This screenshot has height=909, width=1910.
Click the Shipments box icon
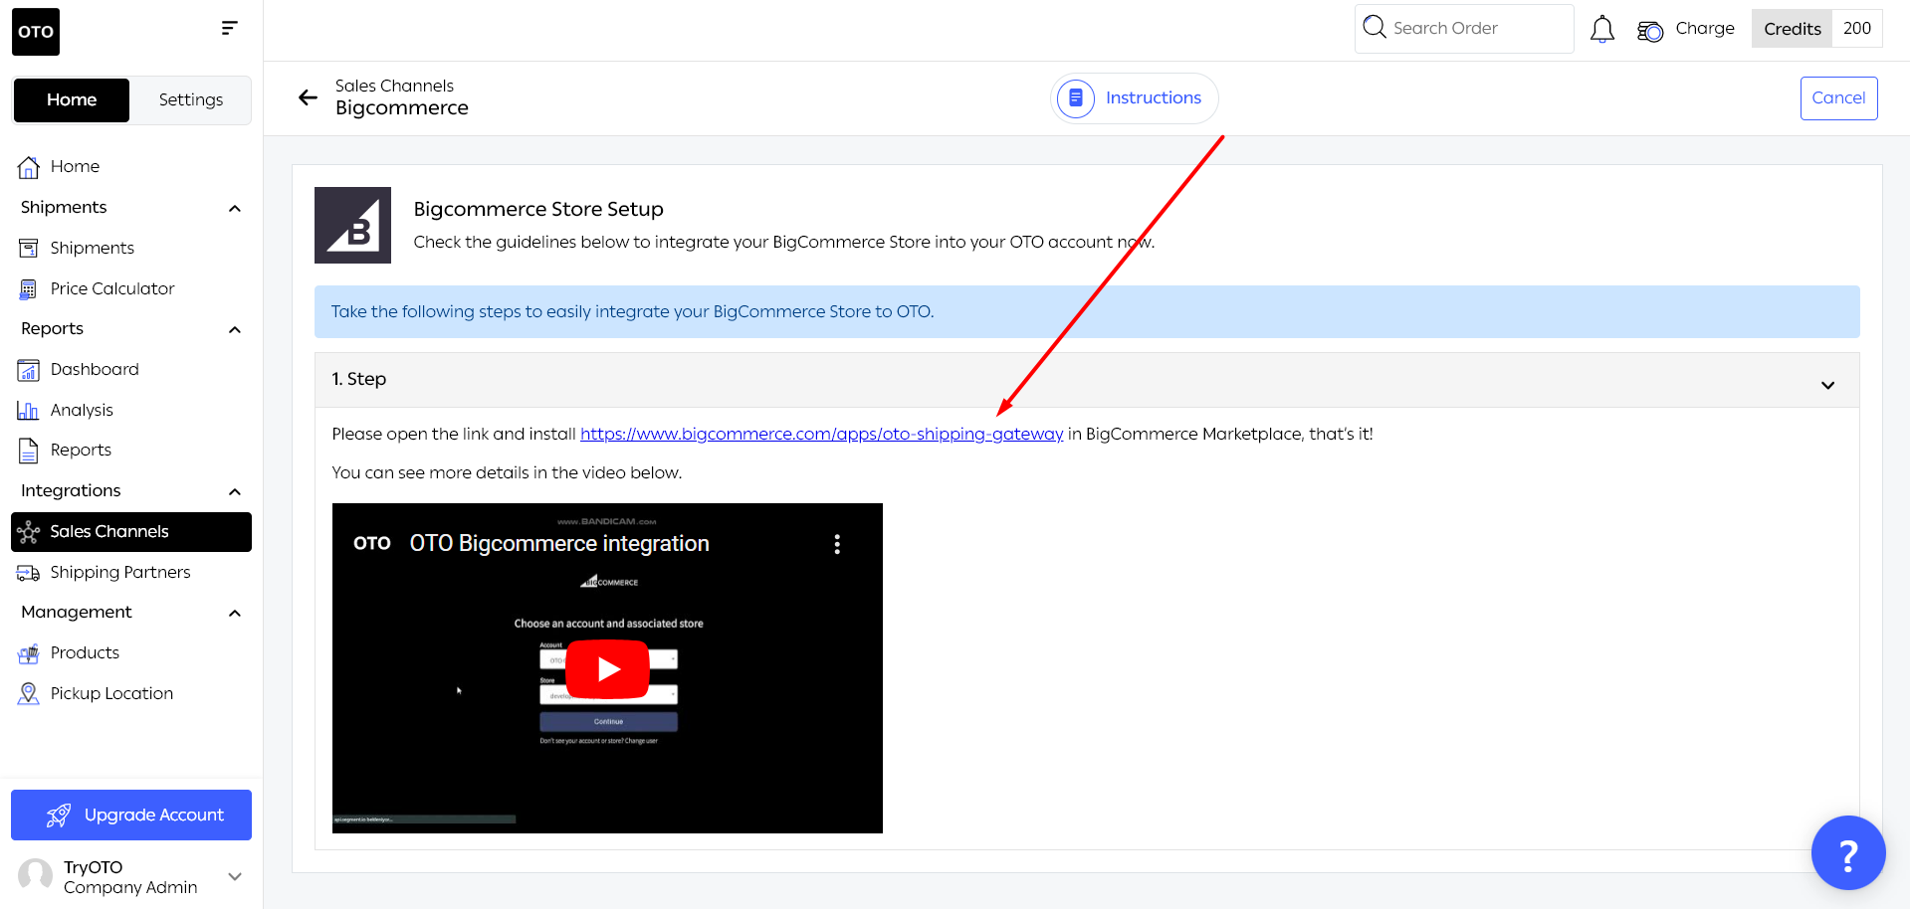click(x=29, y=248)
